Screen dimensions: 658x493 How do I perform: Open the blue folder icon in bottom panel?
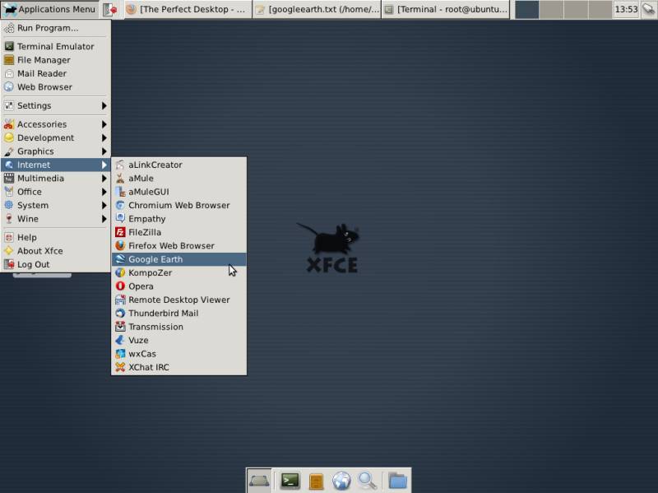[x=397, y=481]
